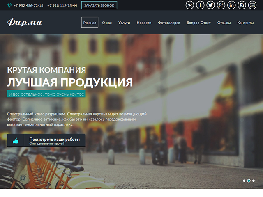263x197 pixels.
Task: Open the О нас menu item
Action: pyautogui.click(x=107, y=23)
